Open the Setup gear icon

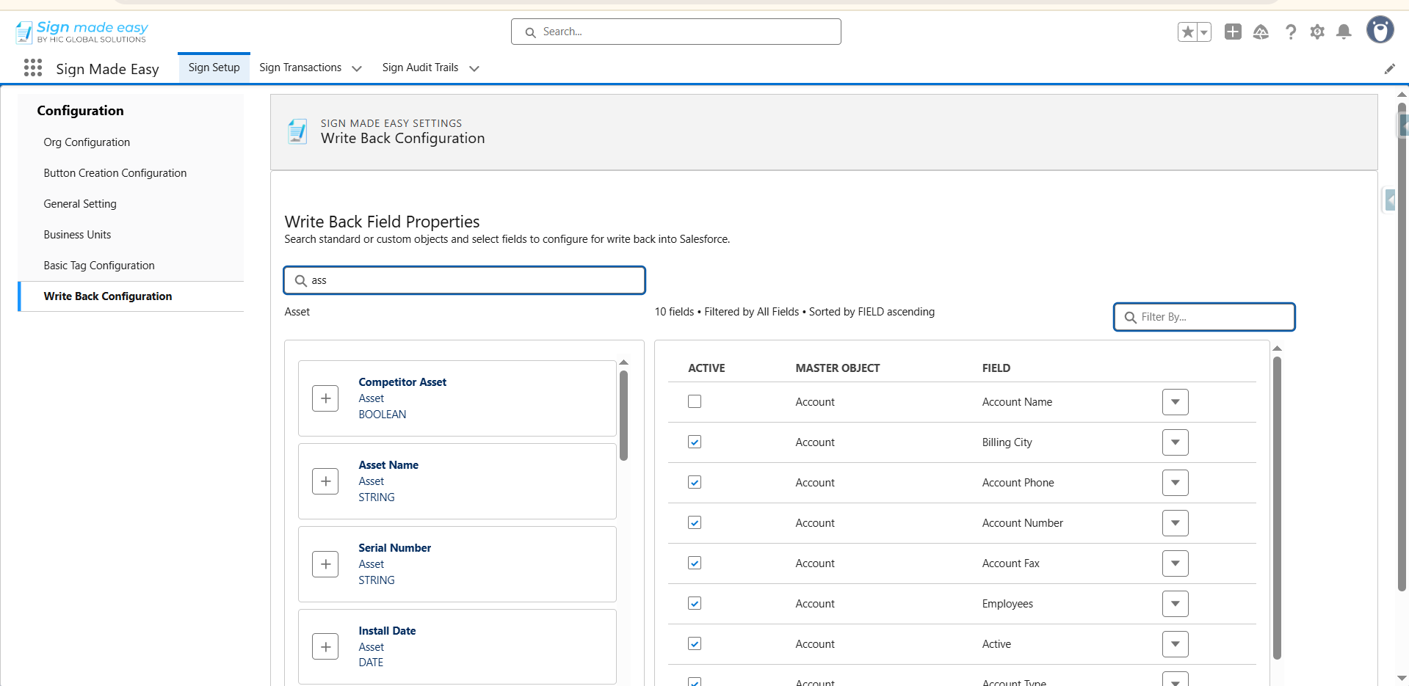tap(1317, 32)
